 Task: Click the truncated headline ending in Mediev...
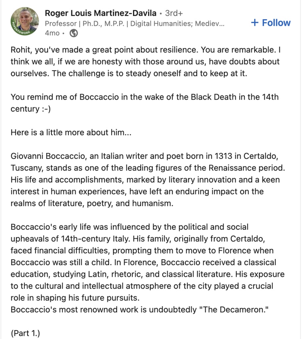[135, 24]
